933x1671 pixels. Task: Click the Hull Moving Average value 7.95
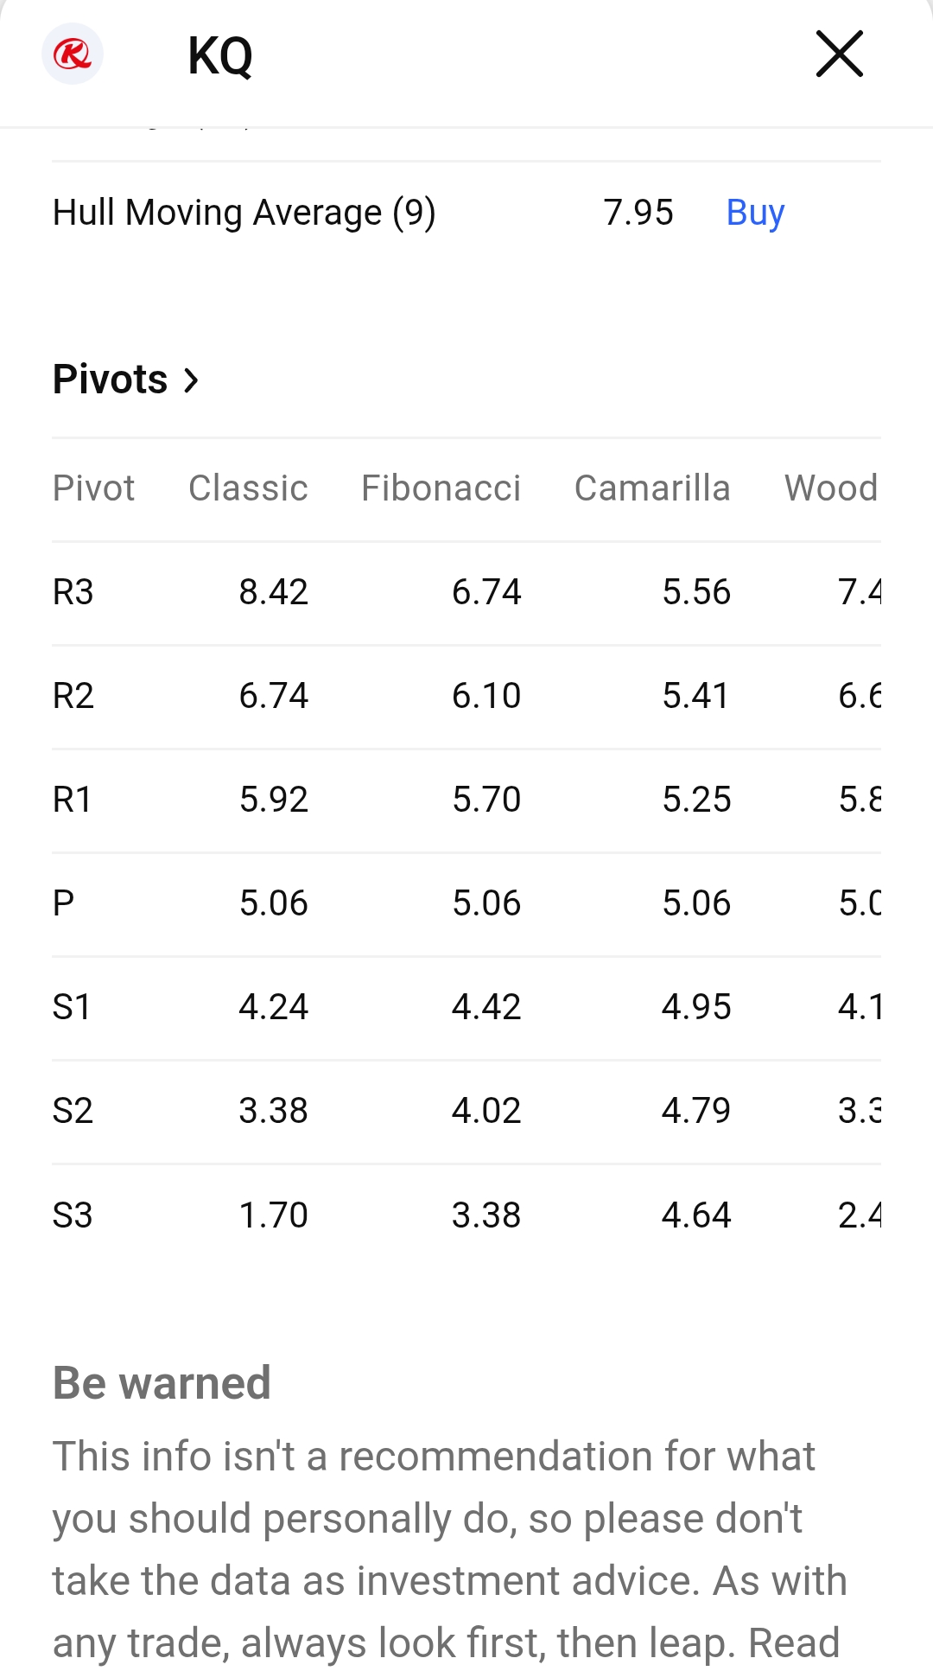pos(638,213)
